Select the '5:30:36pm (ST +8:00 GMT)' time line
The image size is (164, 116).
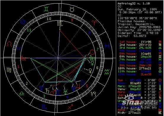[141, 12]
